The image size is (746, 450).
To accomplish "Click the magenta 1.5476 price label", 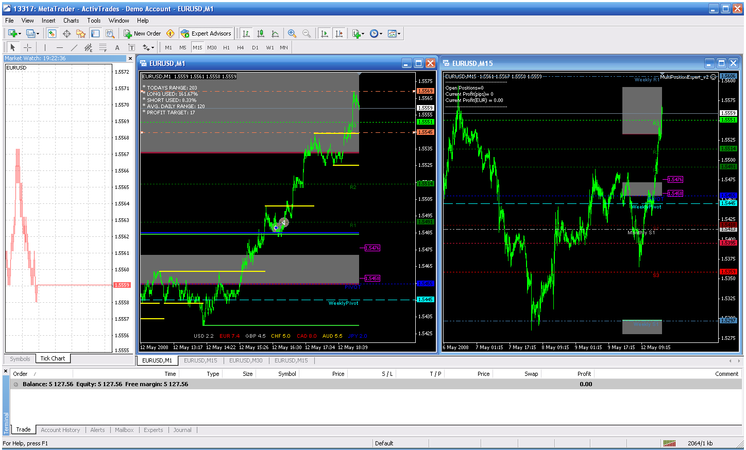I will click(372, 248).
